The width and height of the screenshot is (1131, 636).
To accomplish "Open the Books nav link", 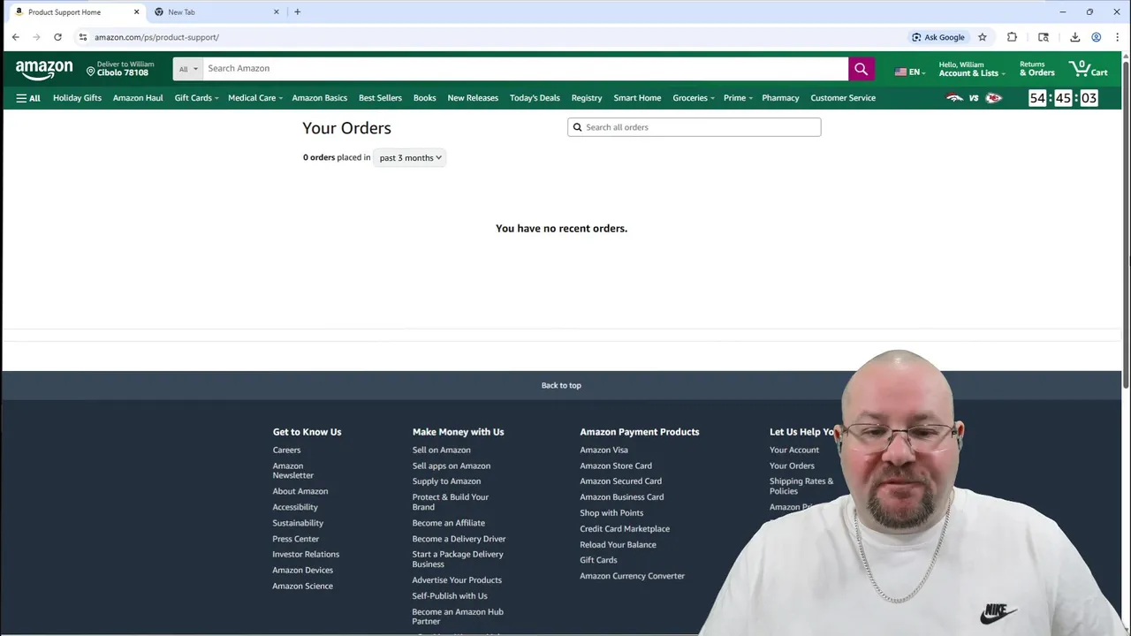I will [424, 98].
